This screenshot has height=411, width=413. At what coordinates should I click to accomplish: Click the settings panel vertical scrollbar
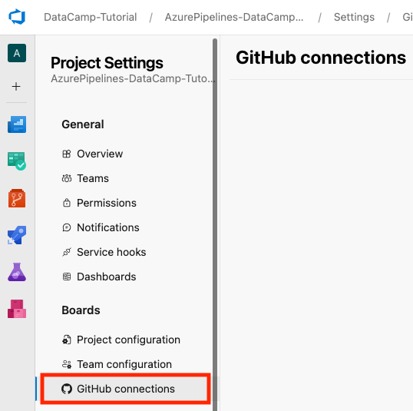[215, 224]
